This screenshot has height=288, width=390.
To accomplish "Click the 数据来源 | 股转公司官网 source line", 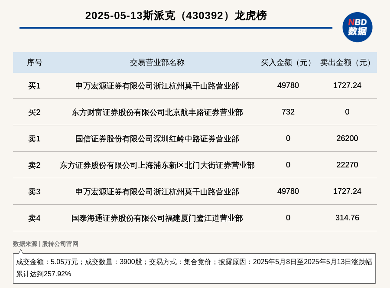I will tap(46, 244).
